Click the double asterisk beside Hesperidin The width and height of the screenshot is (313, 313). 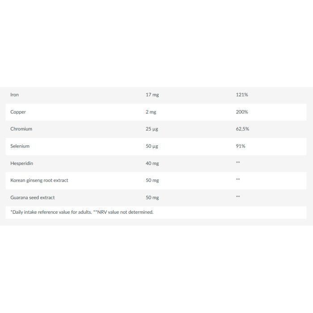click(x=238, y=162)
